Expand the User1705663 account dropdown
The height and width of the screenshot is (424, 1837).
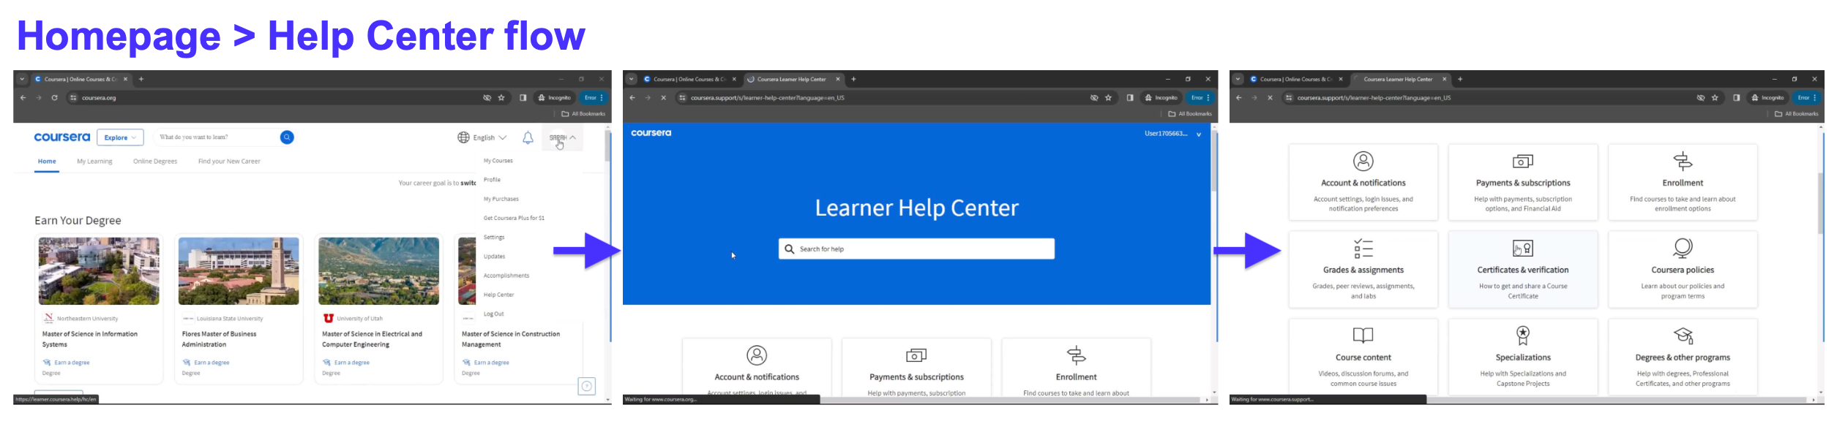pyautogui.click(x=1172, y=134)
